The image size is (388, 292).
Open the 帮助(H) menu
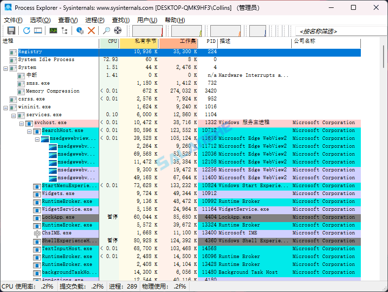click(x=175, y=20)
